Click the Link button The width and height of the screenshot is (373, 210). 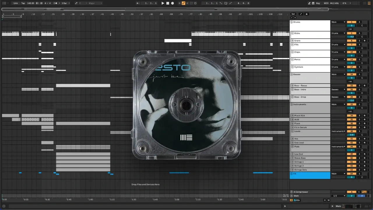pos(15,3)
